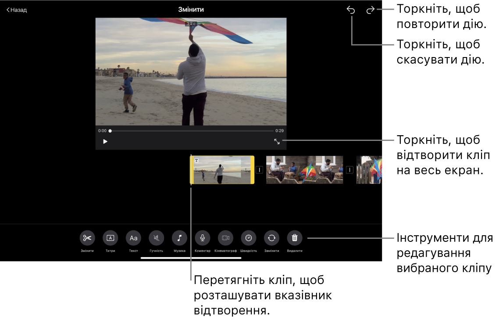Go back using Назад button

tap(17, 10)
